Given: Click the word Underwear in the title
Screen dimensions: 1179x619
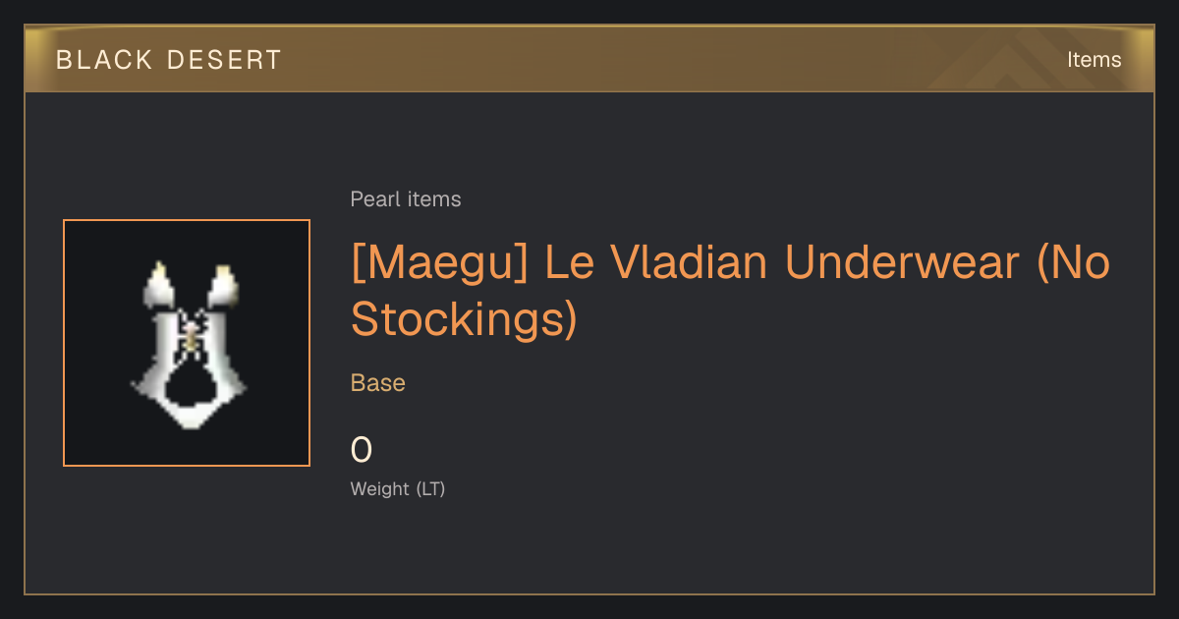Looking at the screenshot, I should click(903, 263).
